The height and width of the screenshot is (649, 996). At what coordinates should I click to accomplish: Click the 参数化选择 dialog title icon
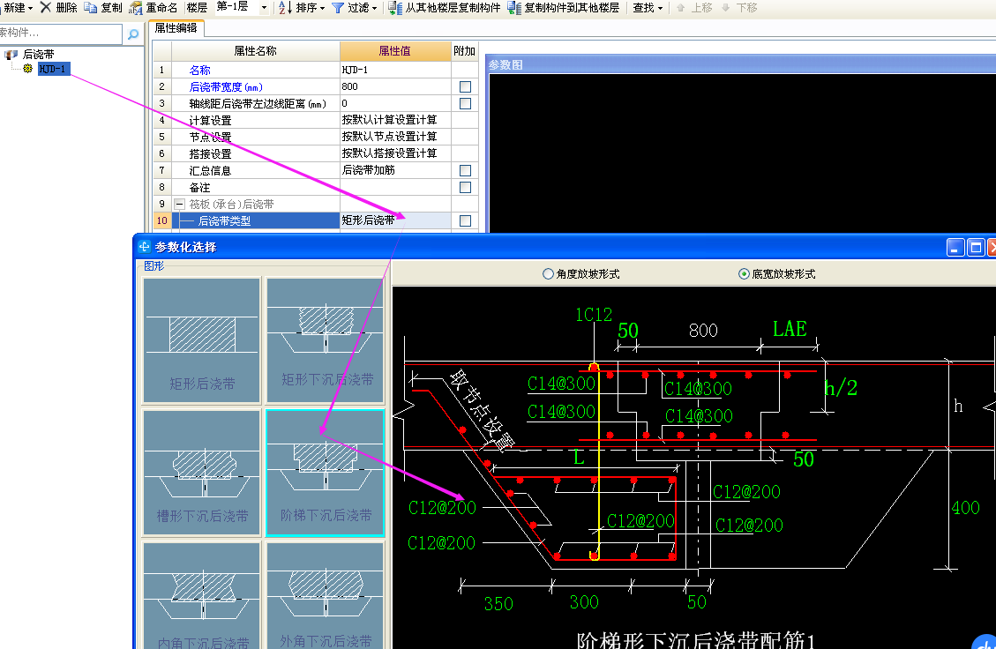coord(144,247)
